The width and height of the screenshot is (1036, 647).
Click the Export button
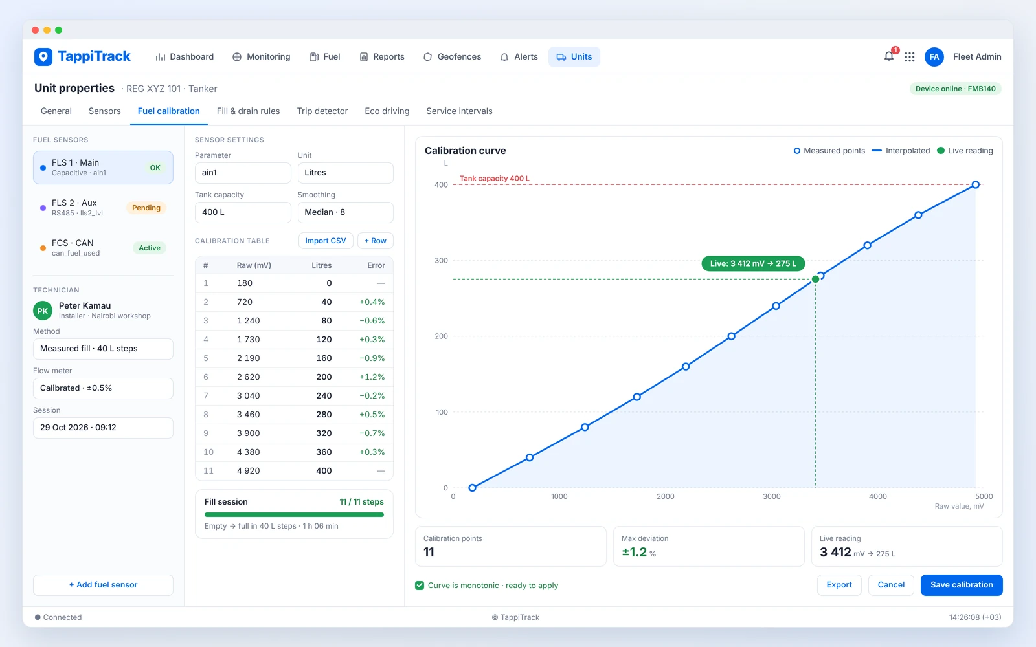(x=839, y=585)
